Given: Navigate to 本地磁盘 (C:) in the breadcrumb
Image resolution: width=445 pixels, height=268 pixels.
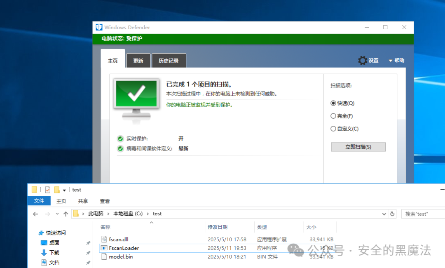Looking at the screenshot, I should (x=128, y=214).
